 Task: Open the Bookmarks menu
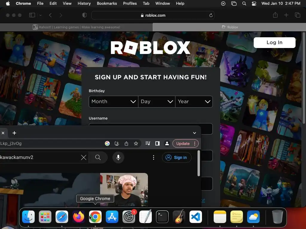tap(107, 4)
